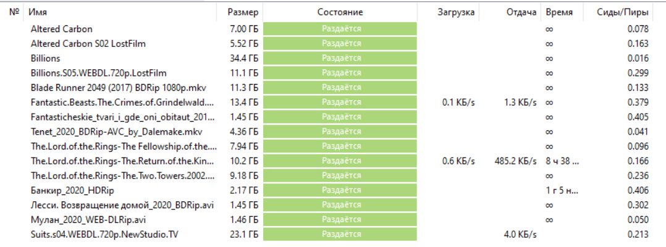Screen dimensions: 666x247
Task: Select The Two Towers torrent row
Action: [x=124, y=175]
